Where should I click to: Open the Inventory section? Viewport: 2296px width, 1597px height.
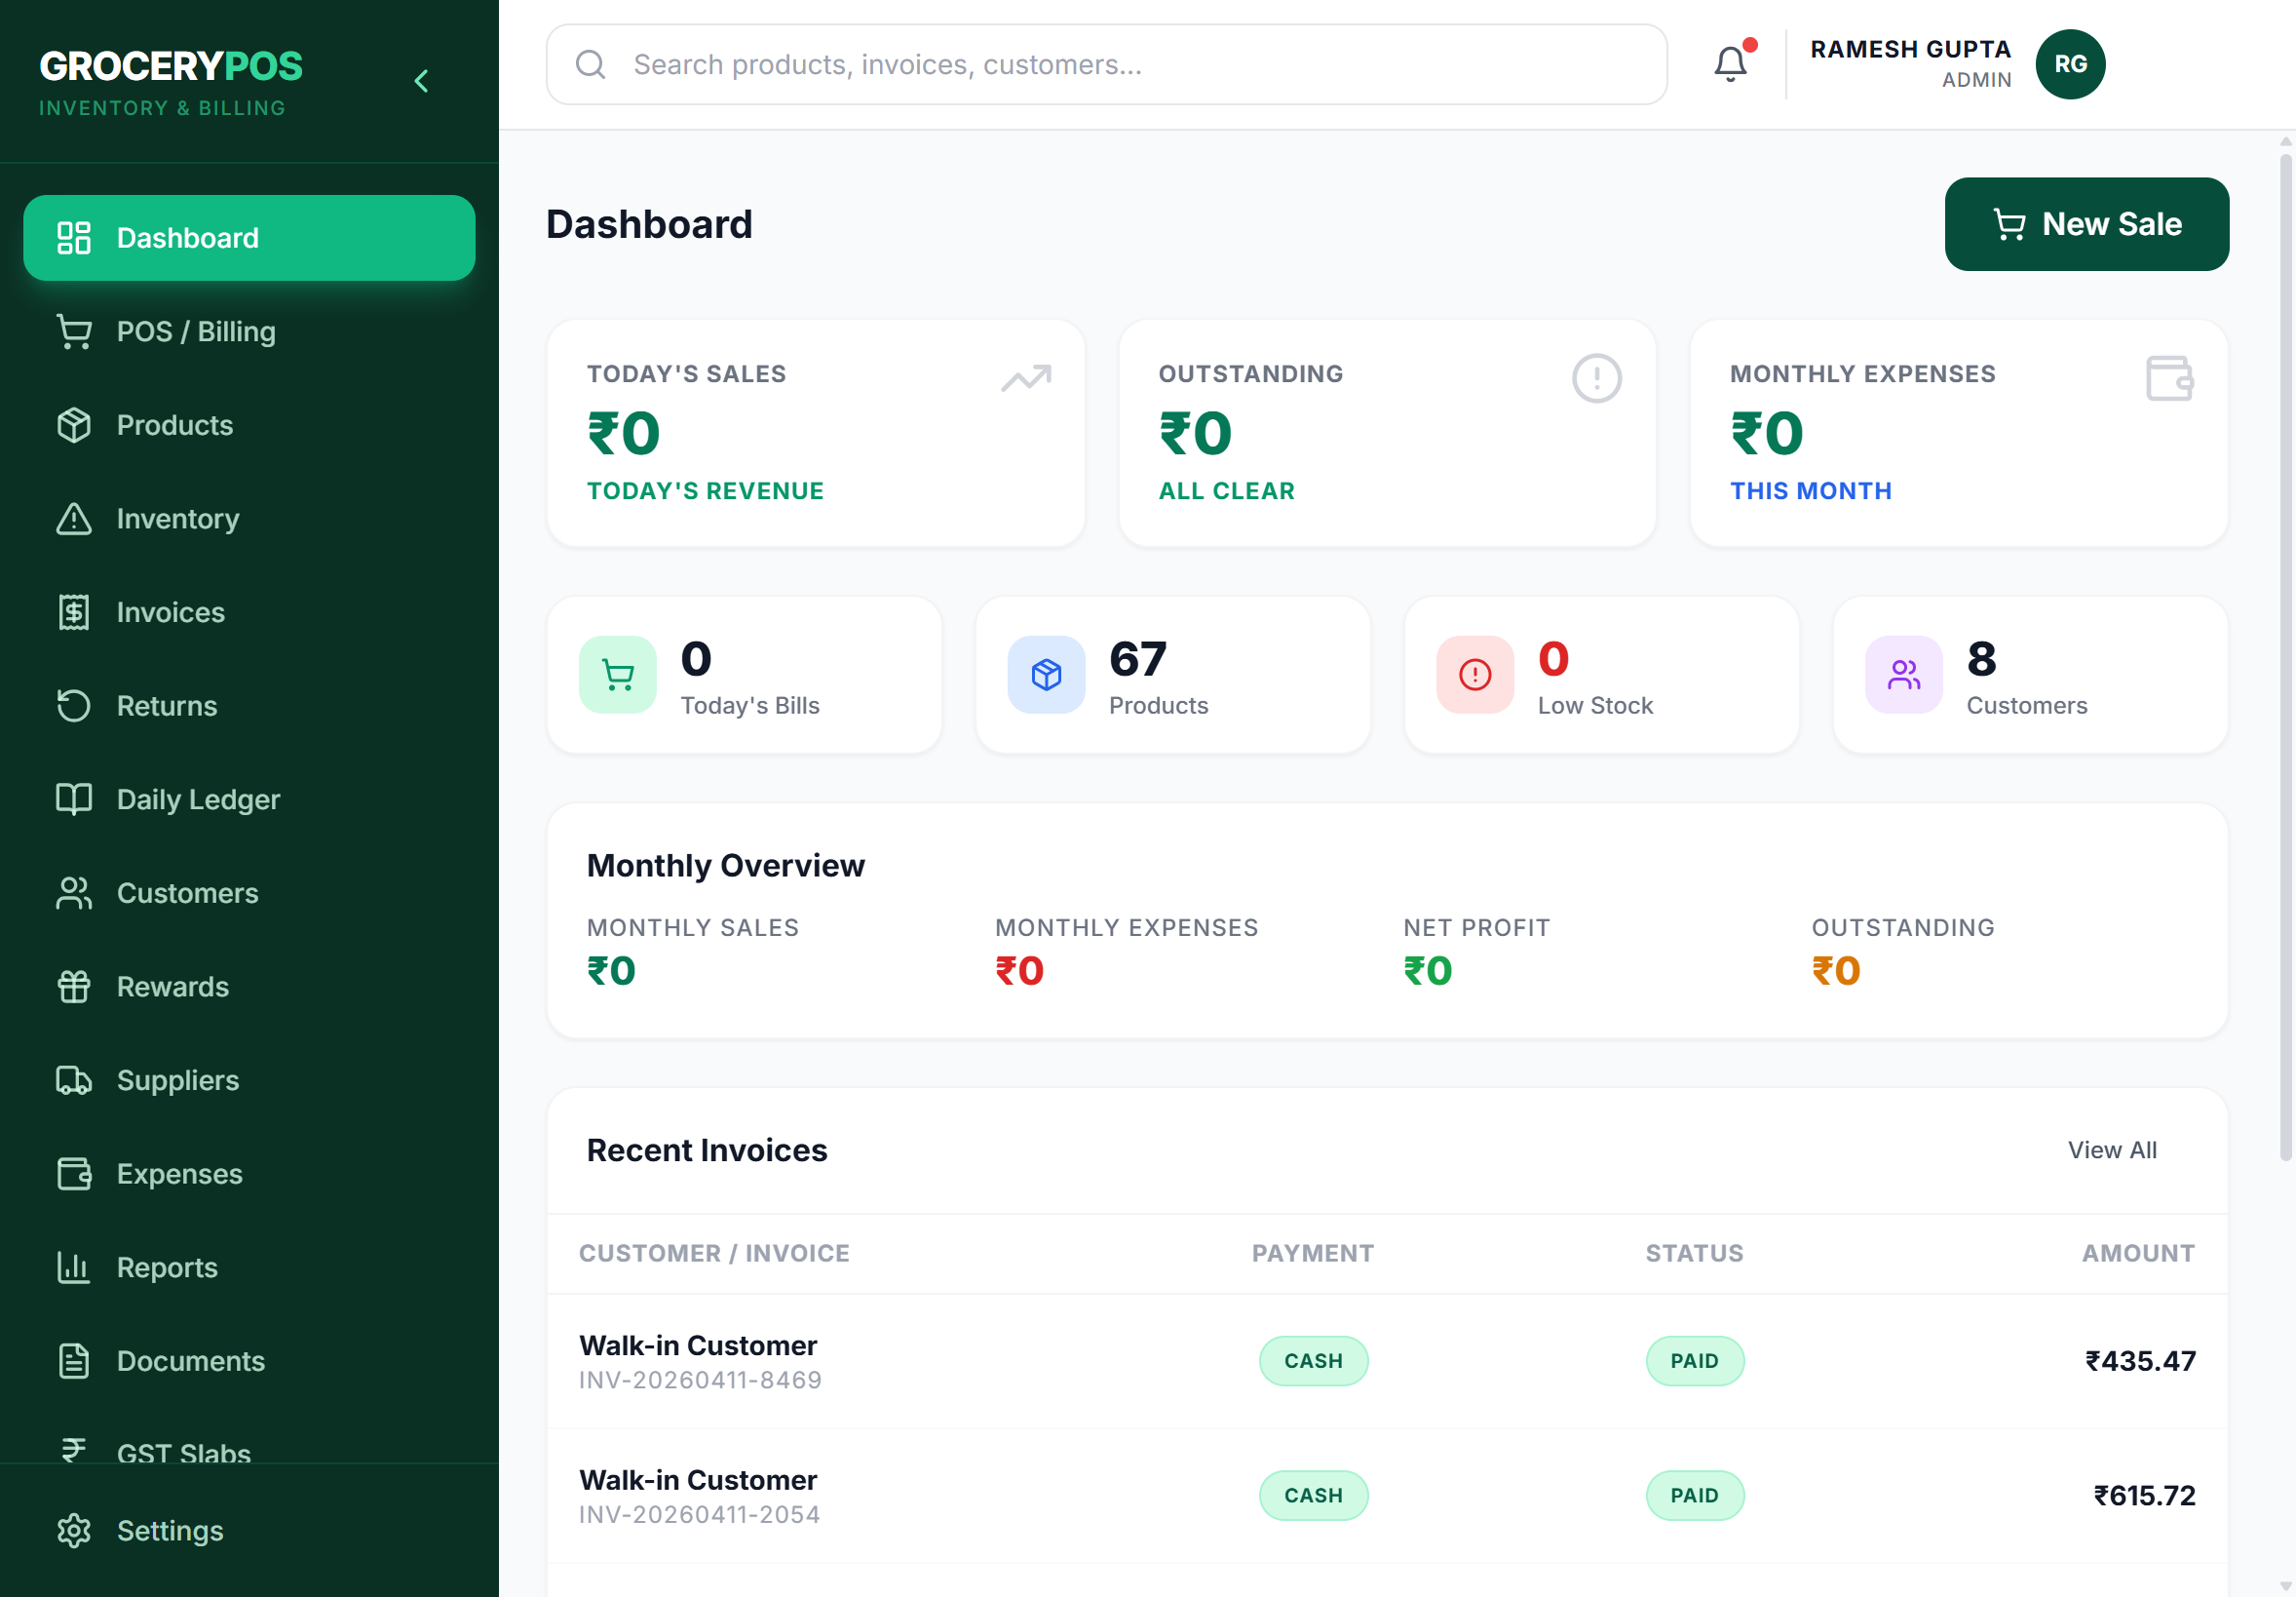pyautogui.click(x=249, y=520)
